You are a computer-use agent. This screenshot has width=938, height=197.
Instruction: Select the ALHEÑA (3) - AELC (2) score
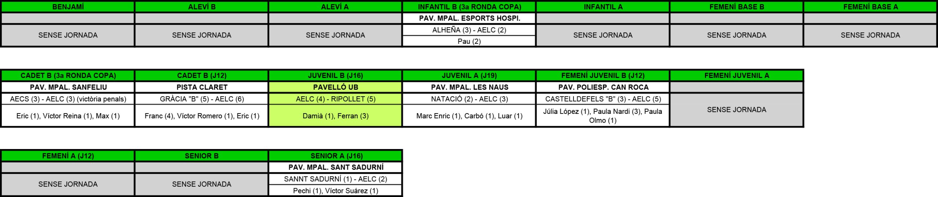point(469,30)
